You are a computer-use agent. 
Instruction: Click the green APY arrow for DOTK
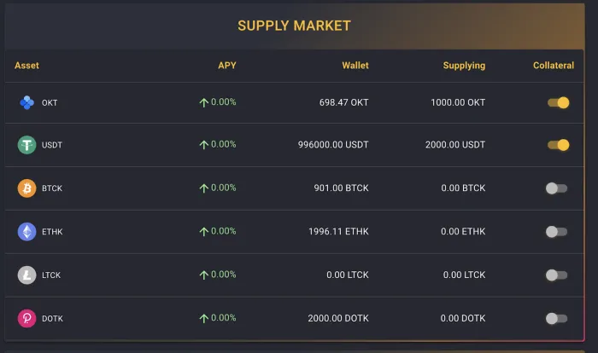[203, 318]
